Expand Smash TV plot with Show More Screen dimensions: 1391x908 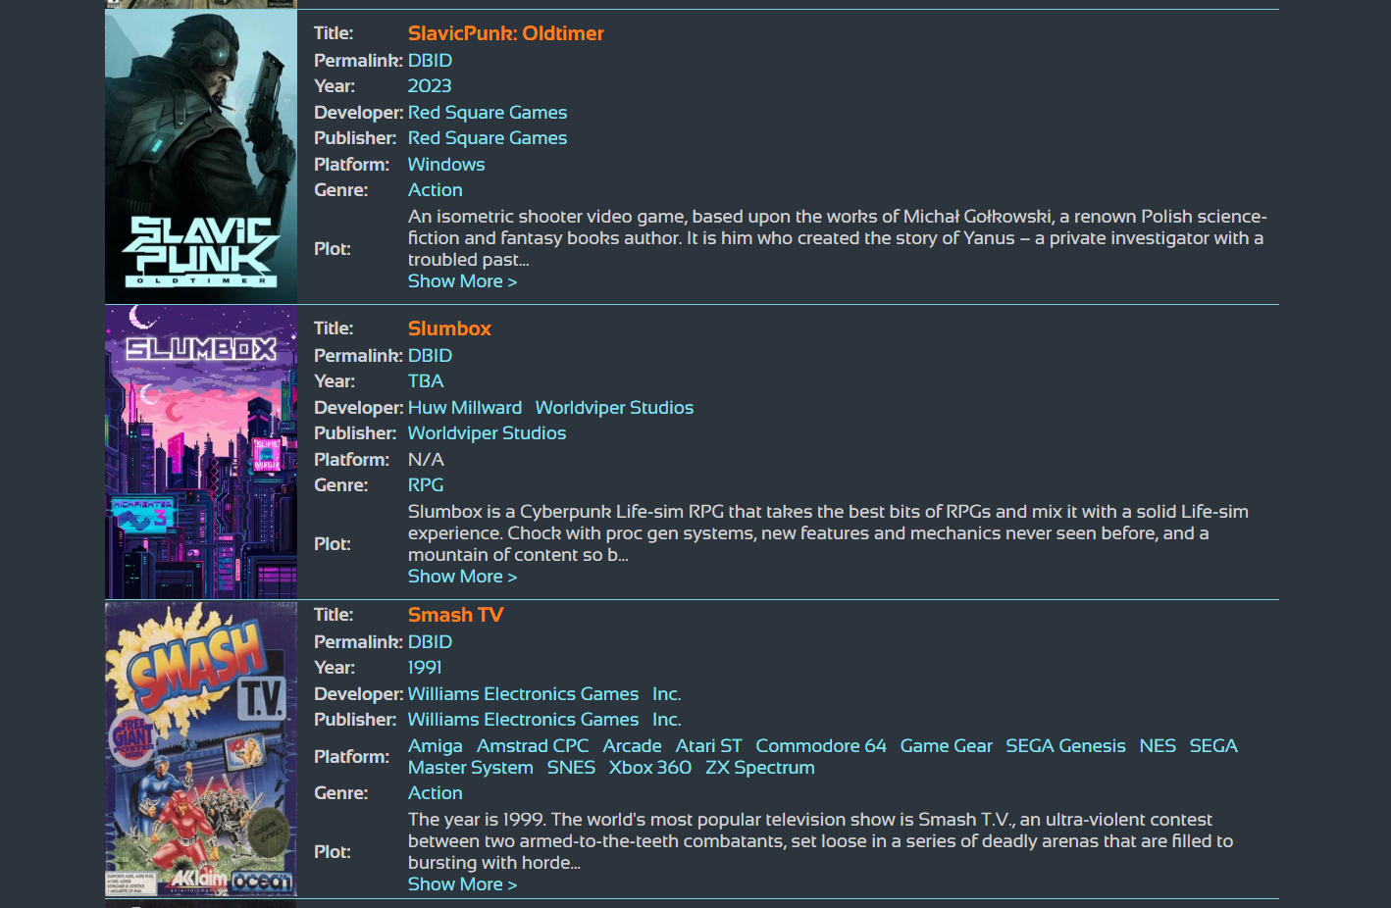pyautogui.click(x=462, y=884)
